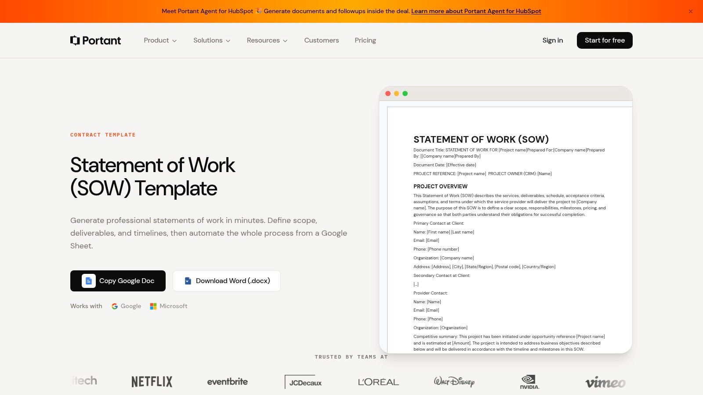Dismiss the HubSpot banner with the X

(691, 11)
